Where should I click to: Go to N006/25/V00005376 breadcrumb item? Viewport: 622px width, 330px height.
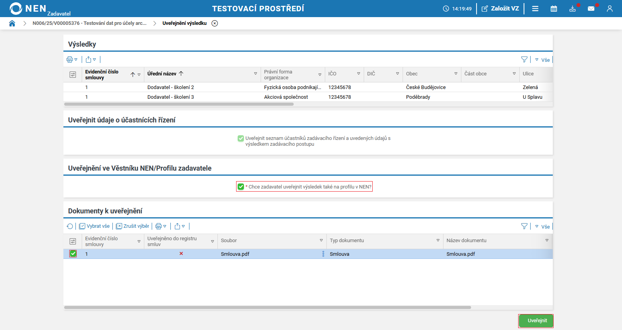pos(89,23)
